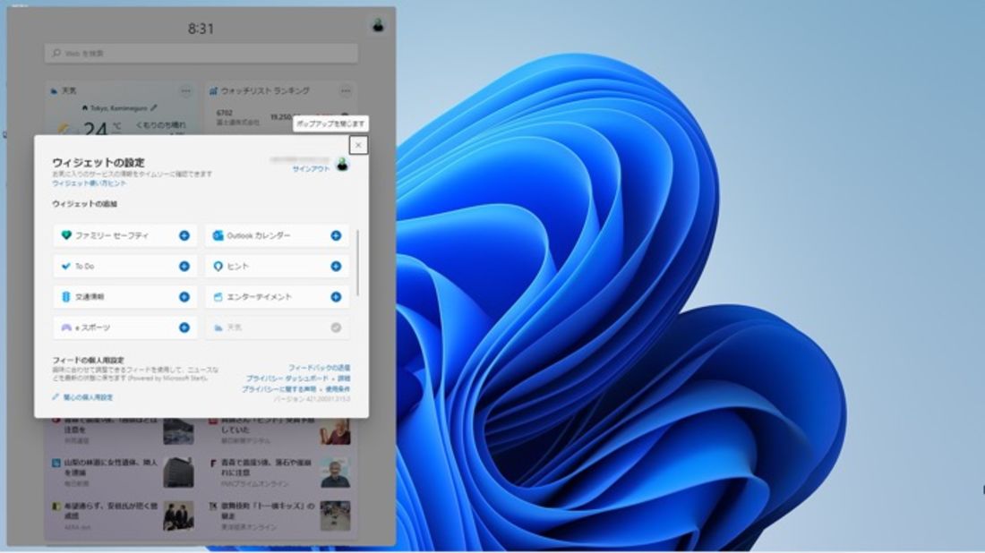
Task: Open the news thumbnail of the gray building
Action: coord(178,472)
